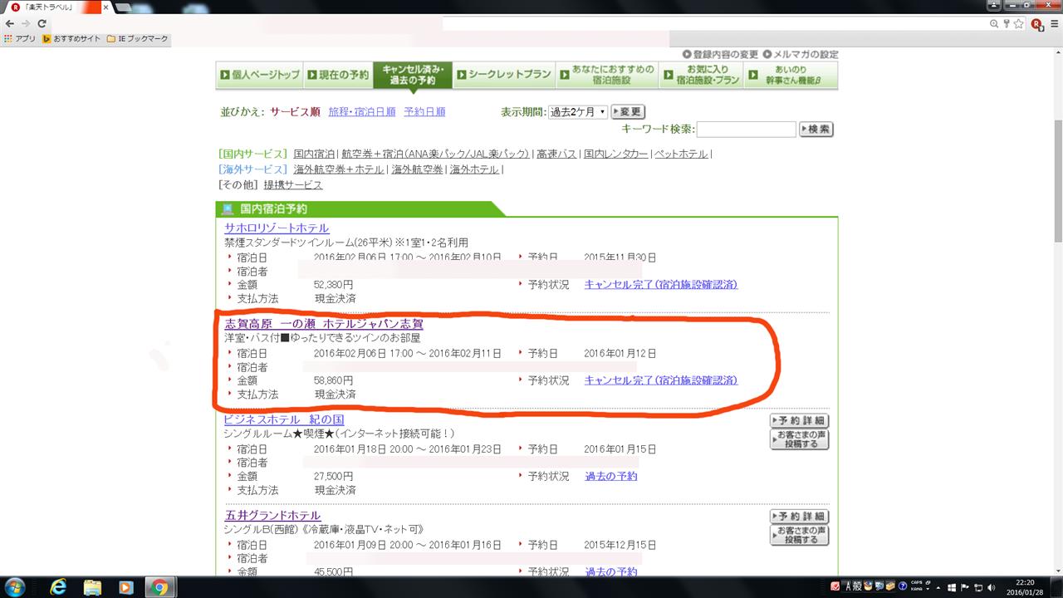Go to 個人ページトップ tab
The width and height of the screenshot is (1063, 598).
pos(259,75)
